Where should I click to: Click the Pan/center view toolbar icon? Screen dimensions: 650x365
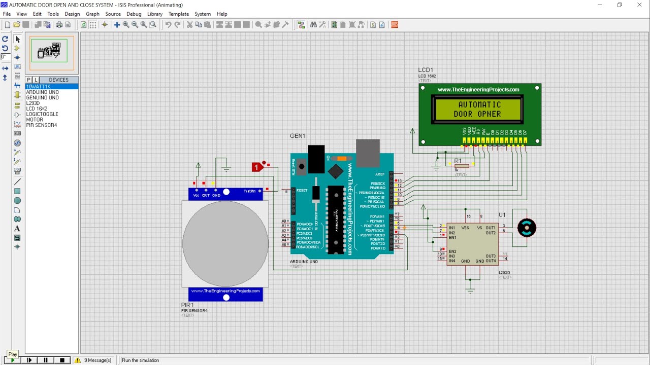click(117, 24)
